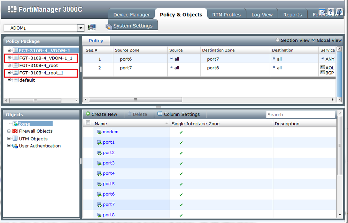
Task: Open the port5 zone link
Action: (x=109, y=184)
